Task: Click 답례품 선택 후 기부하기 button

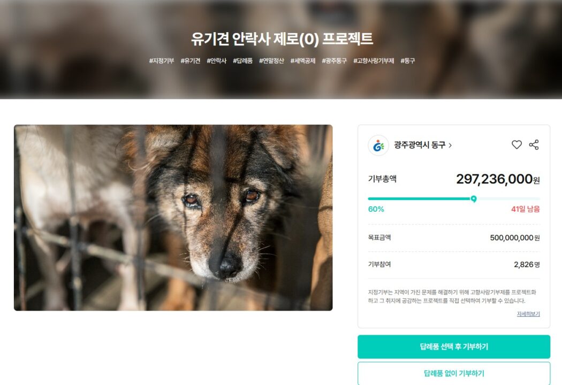Action: tap(454, 346)
